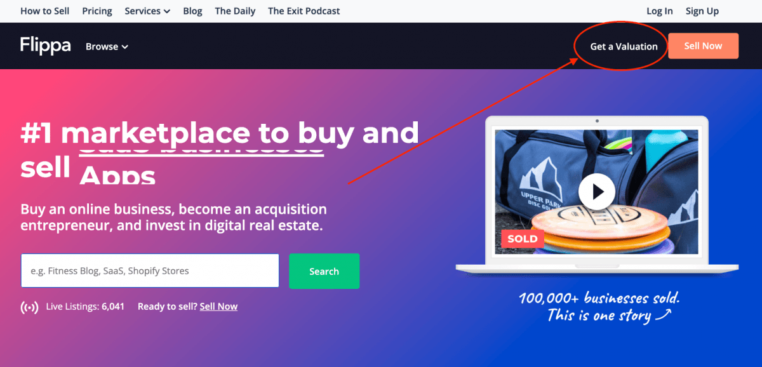
Task: Click the Sign Up link
Action: [702, 11]
